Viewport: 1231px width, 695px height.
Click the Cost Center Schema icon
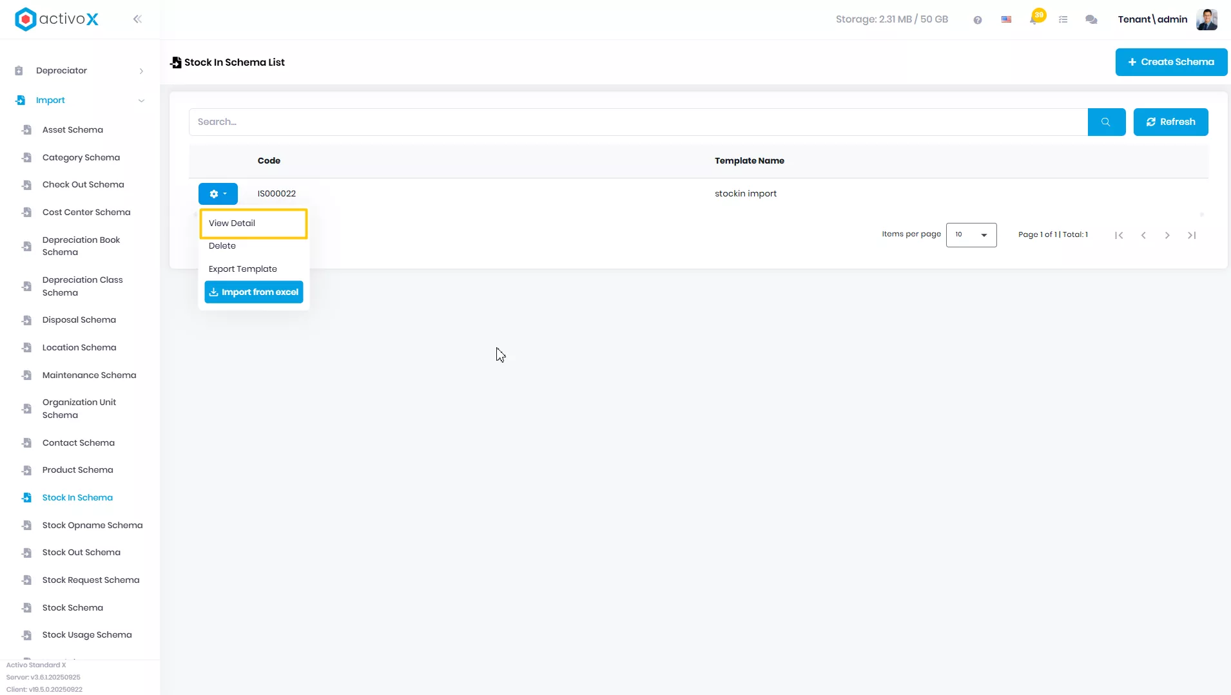(26, 213)
